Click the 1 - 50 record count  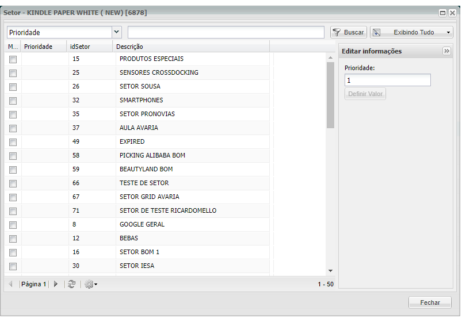pos(326,284)
